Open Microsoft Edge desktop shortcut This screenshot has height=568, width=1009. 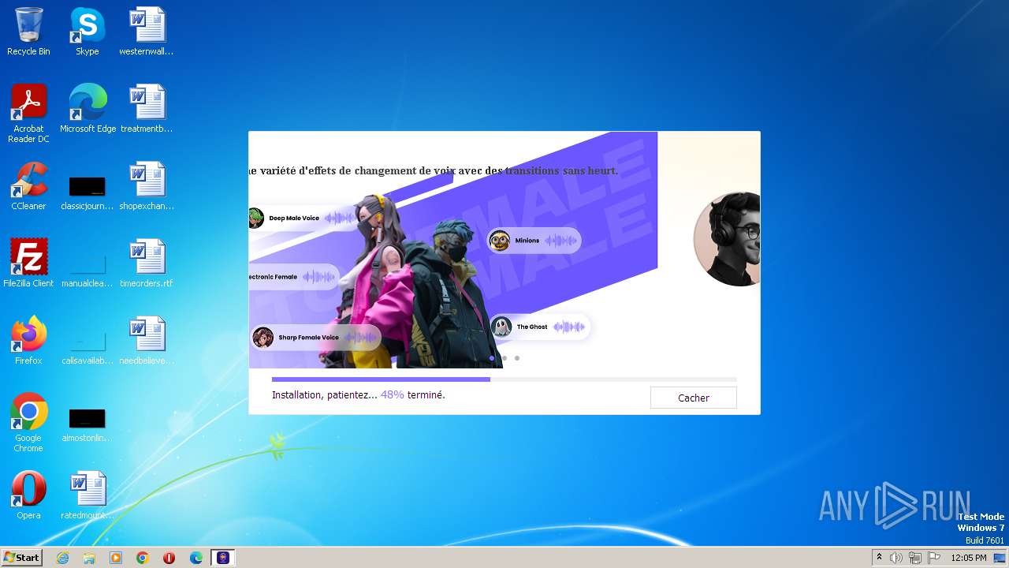coord(87,109)
